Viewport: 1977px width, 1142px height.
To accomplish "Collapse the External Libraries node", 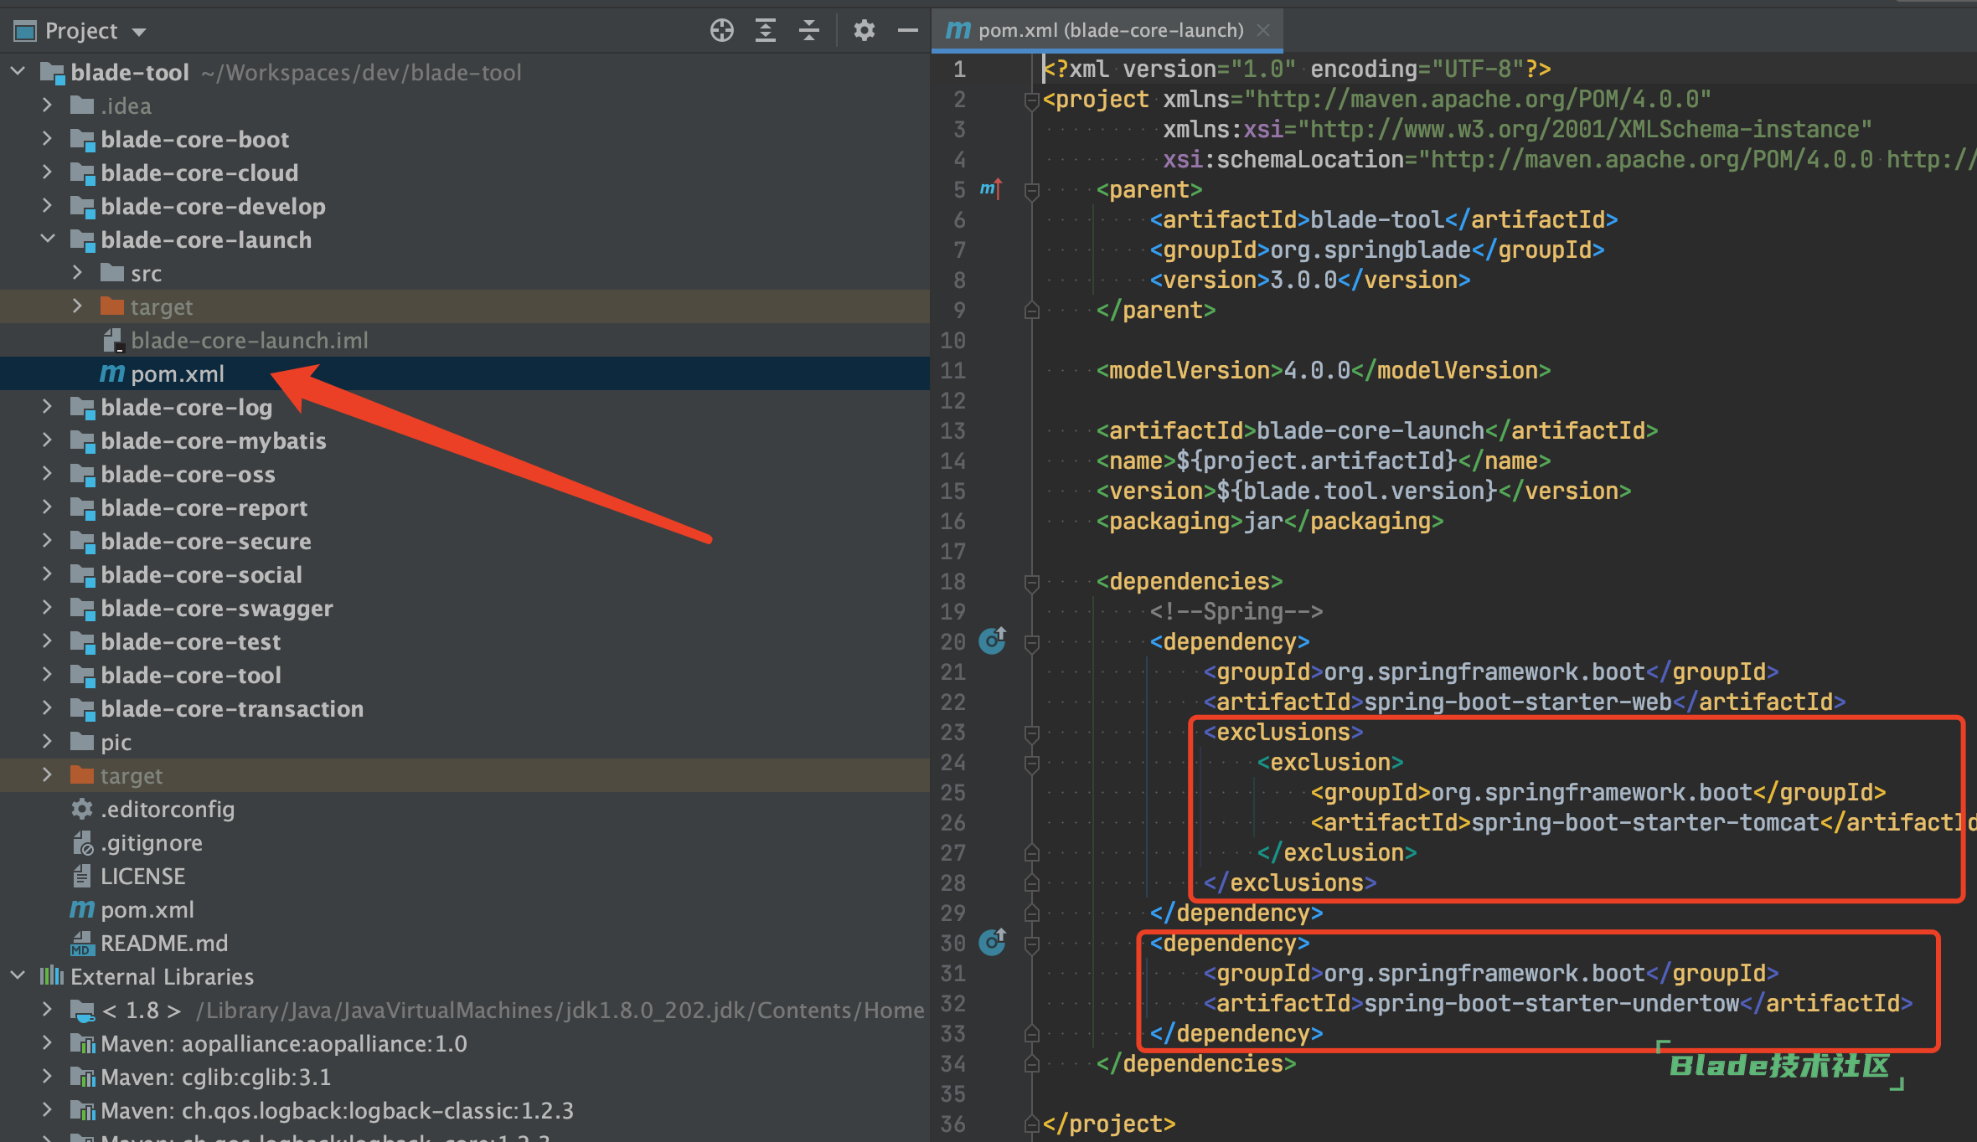I will (18, 975).
